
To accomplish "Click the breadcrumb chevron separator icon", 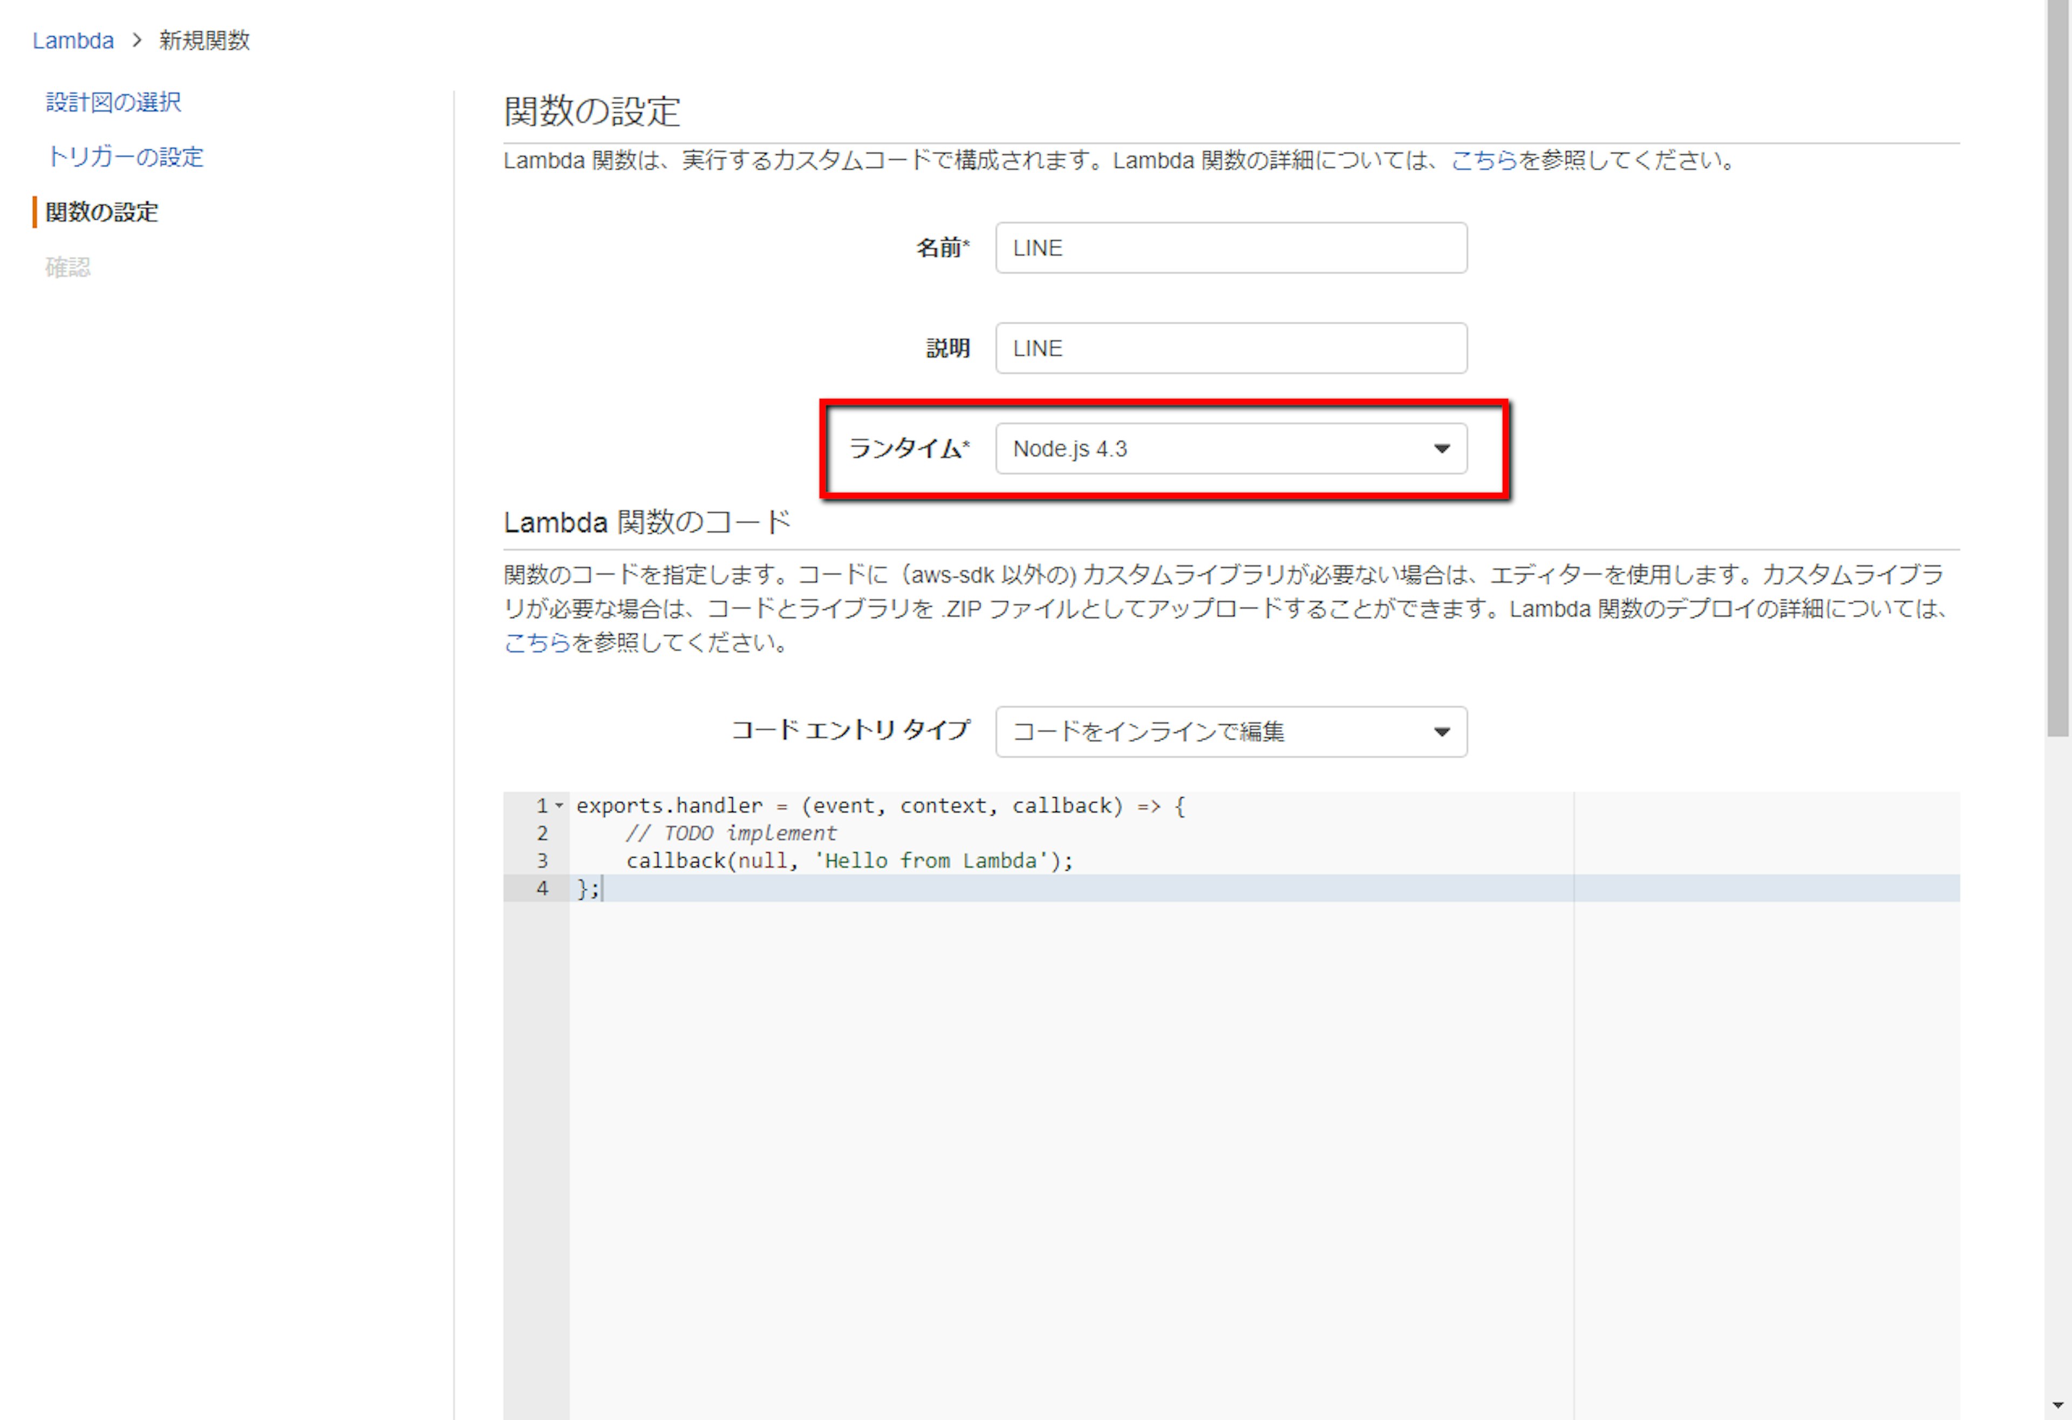I will [137, 40].
